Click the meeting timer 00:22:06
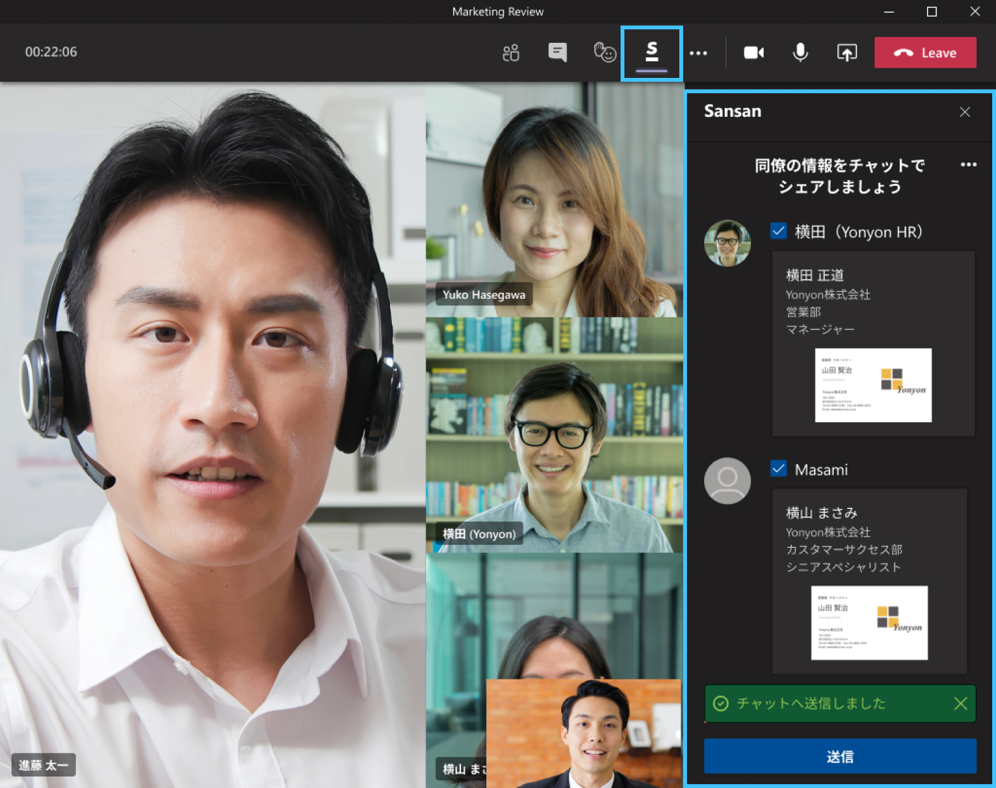 click(x=51, y=52)
